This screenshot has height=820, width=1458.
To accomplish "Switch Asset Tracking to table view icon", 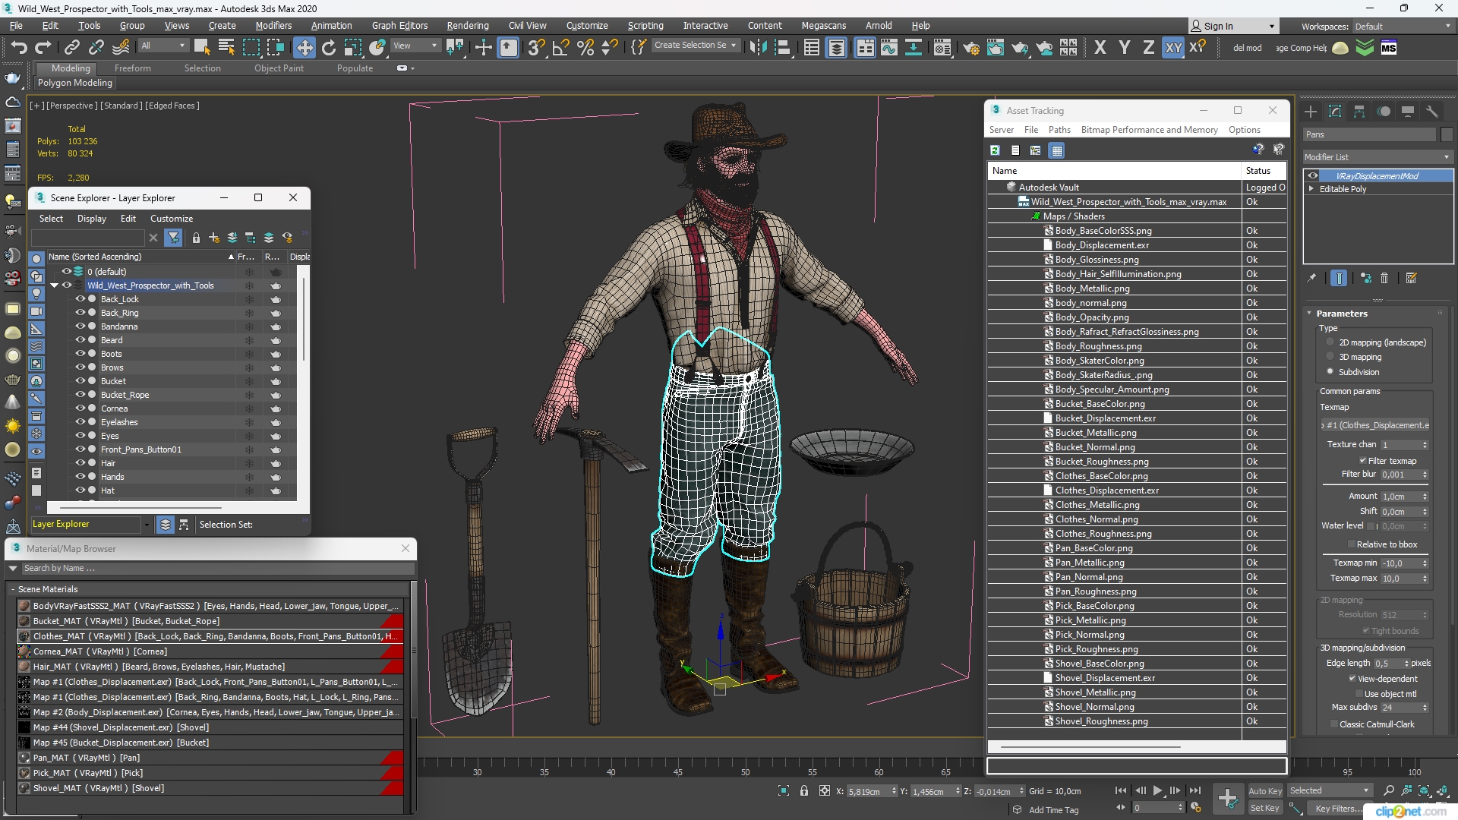I will point(1056,150).
